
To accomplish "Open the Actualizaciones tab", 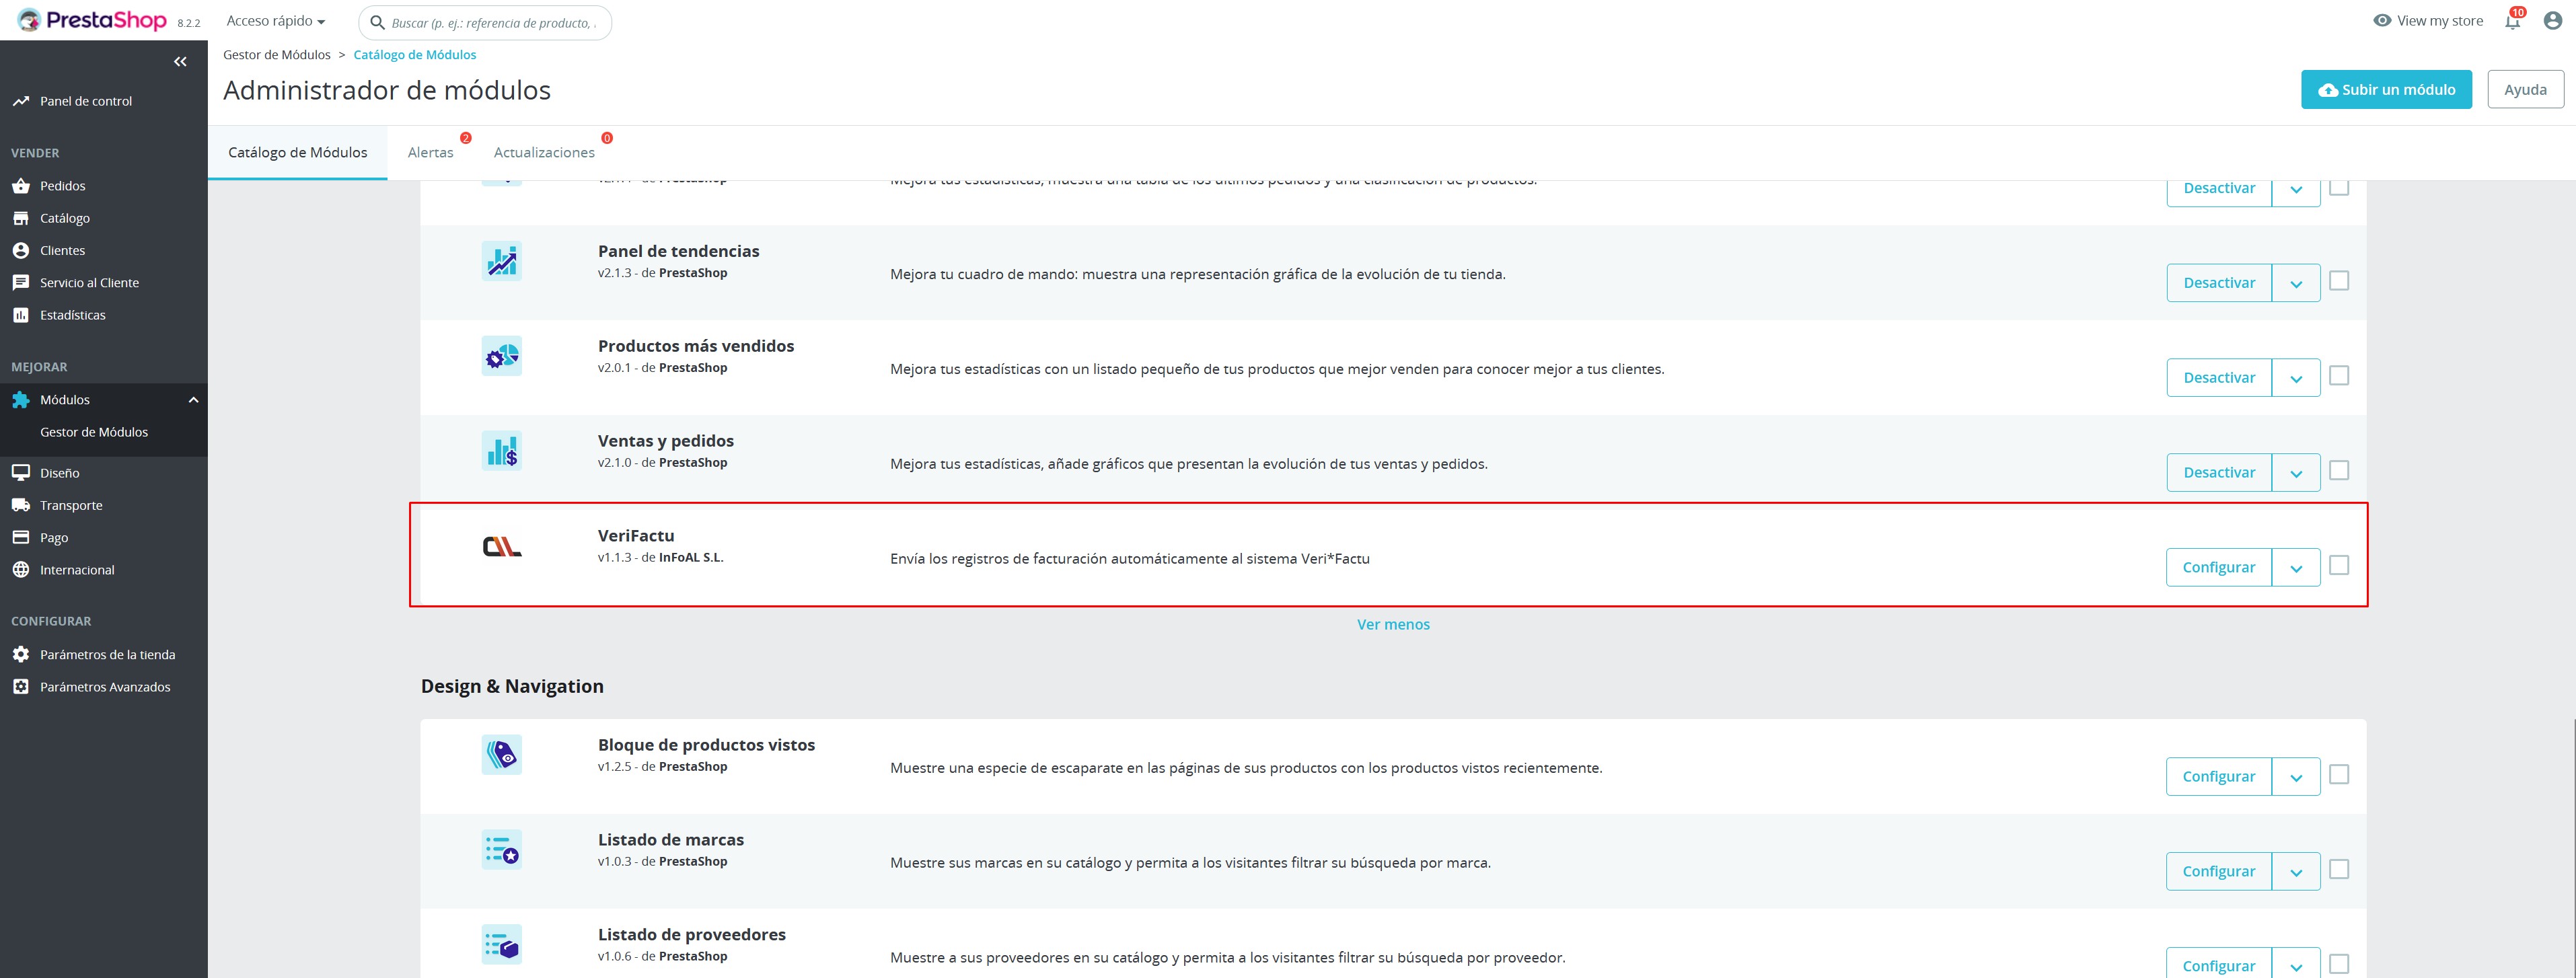I will point(544,152).
